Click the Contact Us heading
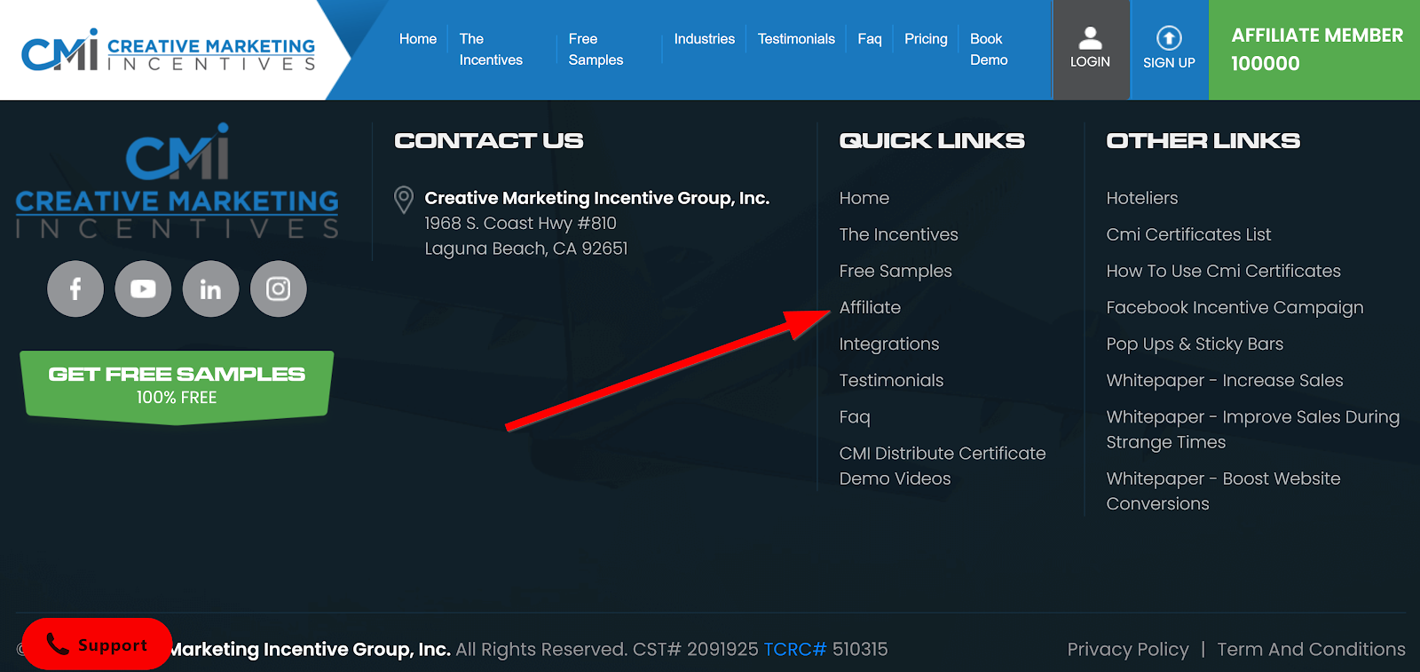 489,140
